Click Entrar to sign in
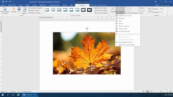Viewport: 173px width, 97px height. coord(157,5)
